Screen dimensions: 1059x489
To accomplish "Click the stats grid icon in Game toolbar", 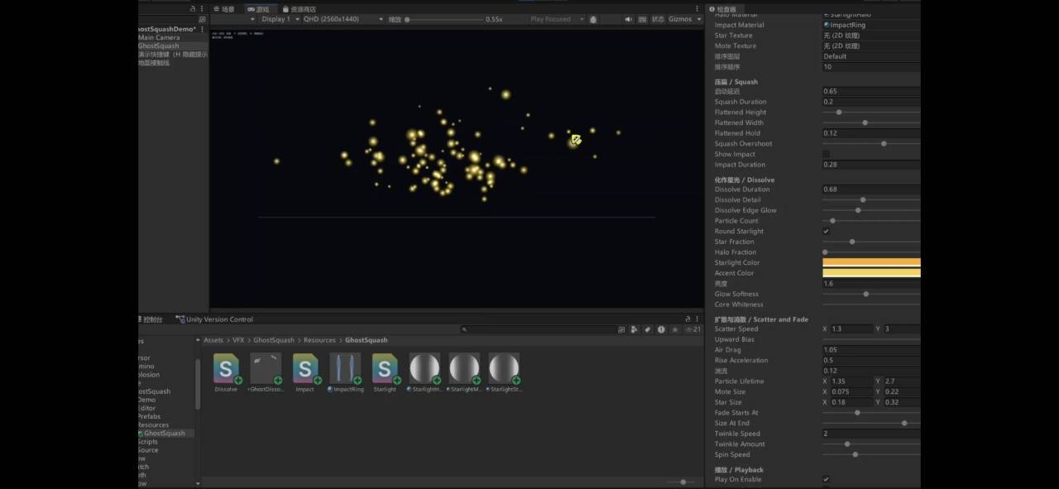I will point(642,19).
